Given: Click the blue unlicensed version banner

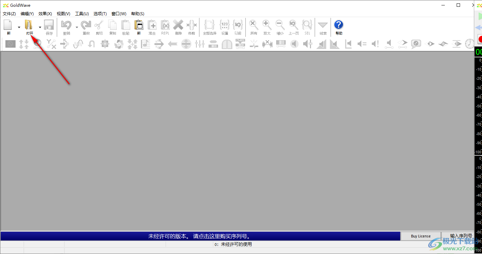Looking at the screenshot, I should click(200, 236).
